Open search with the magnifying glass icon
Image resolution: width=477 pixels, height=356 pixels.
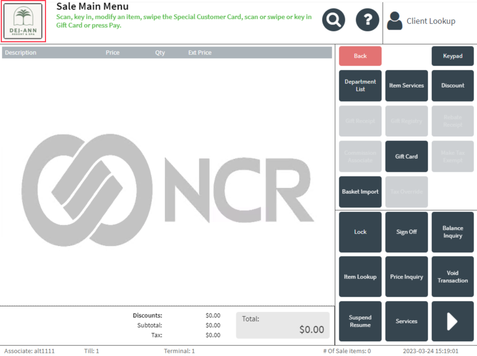tap(334, 21)
